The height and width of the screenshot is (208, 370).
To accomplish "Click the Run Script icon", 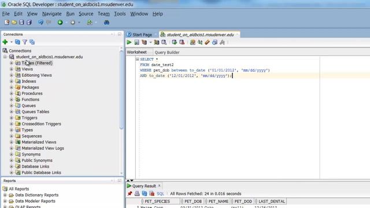I will pos(136,42).
